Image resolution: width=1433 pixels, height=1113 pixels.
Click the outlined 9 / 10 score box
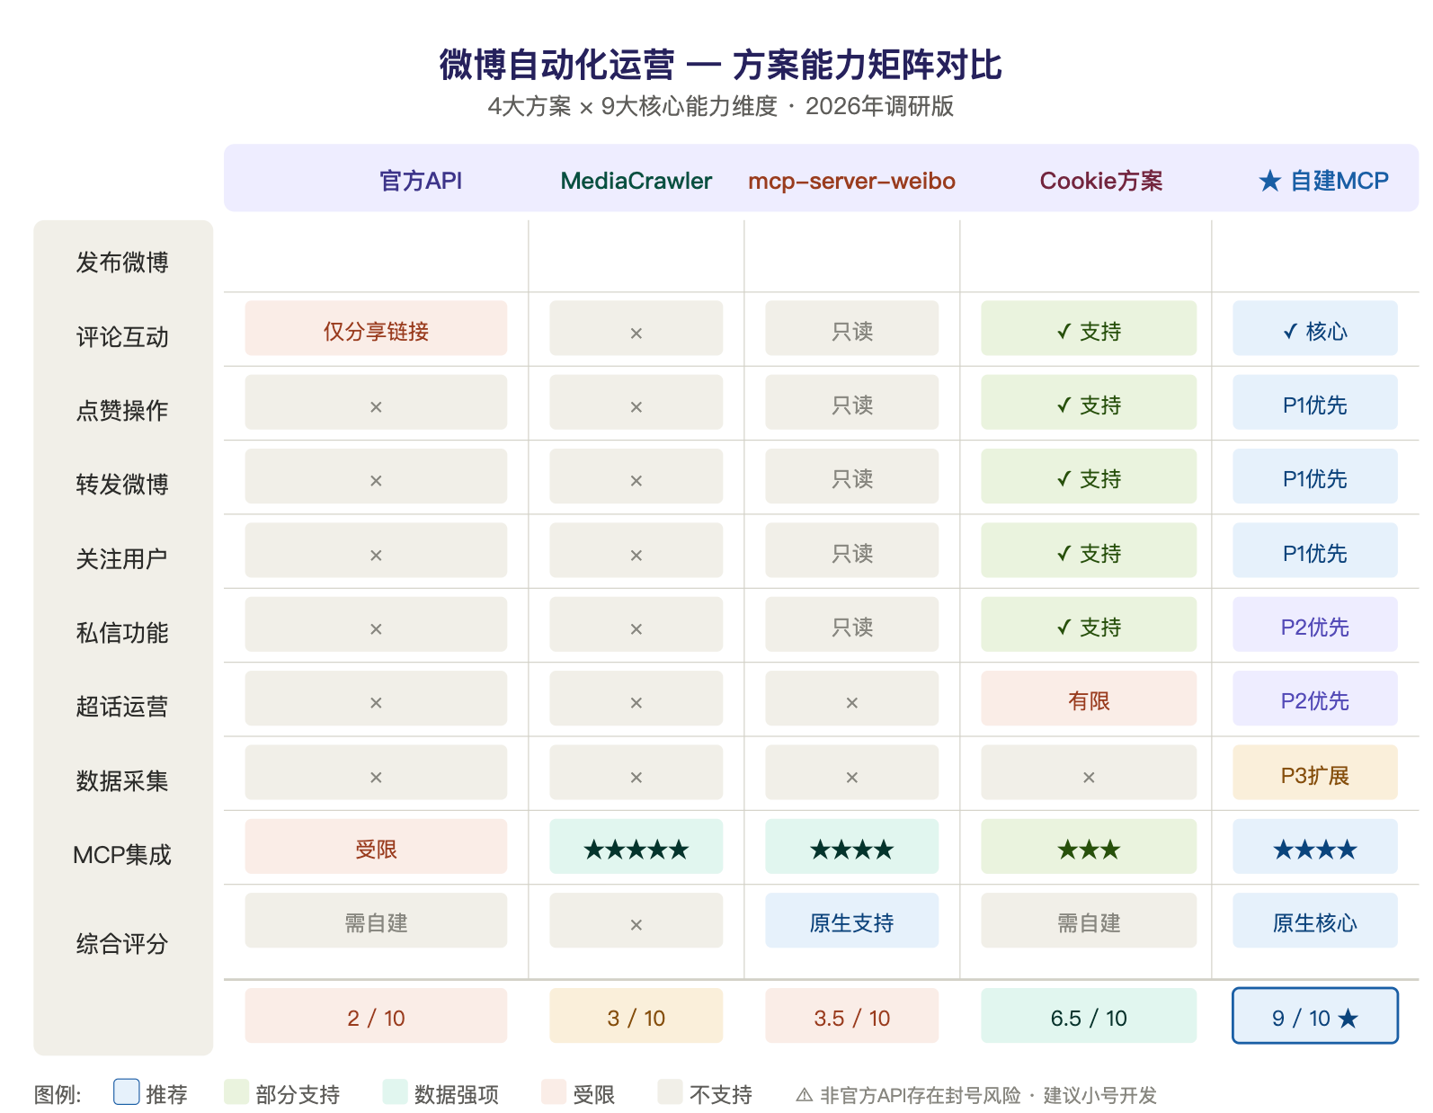(1315, 1016)
